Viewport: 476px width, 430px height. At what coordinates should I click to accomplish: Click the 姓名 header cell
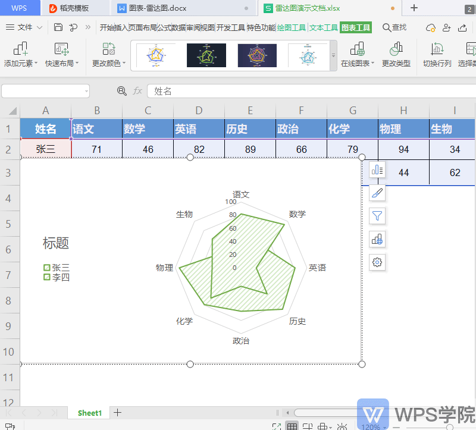pyautogui.click(x=46, y=129)
